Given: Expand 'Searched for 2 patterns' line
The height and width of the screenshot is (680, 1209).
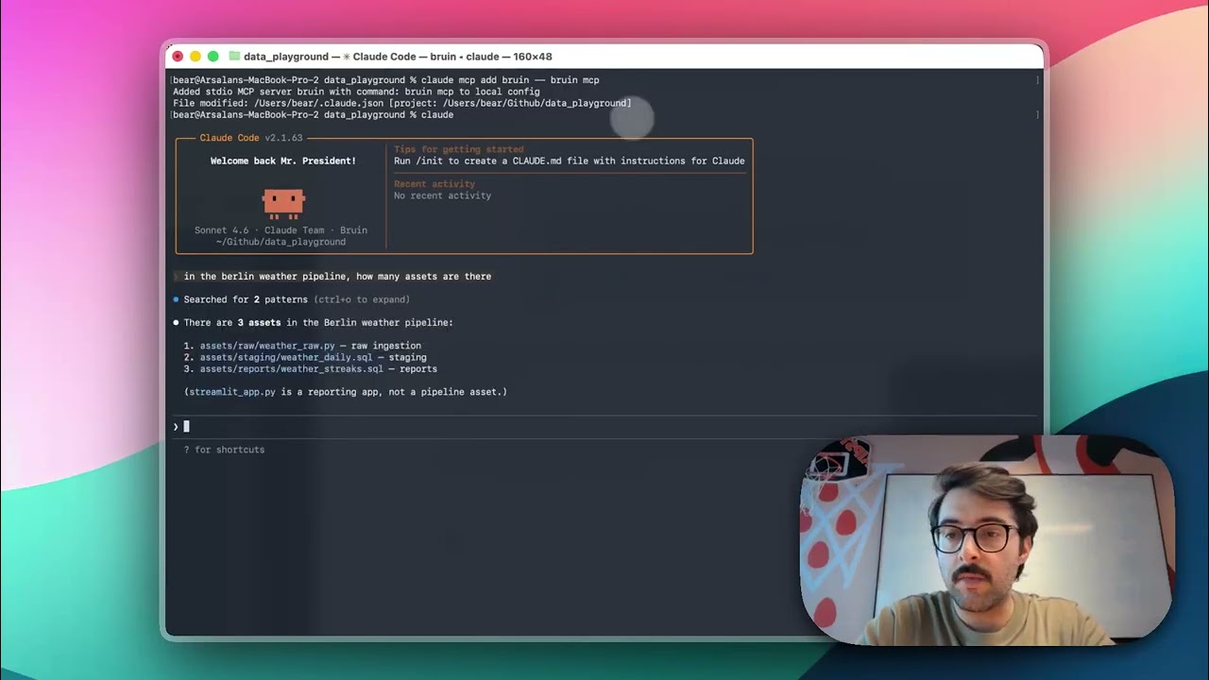Looking at the screenshot, I should tap(297, 299).
